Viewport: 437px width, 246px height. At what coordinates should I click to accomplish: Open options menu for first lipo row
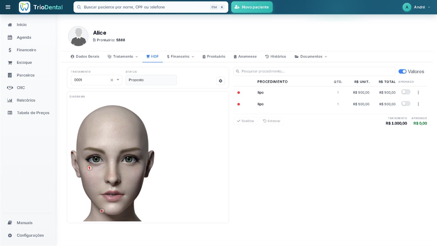click(x=418, y=92)
